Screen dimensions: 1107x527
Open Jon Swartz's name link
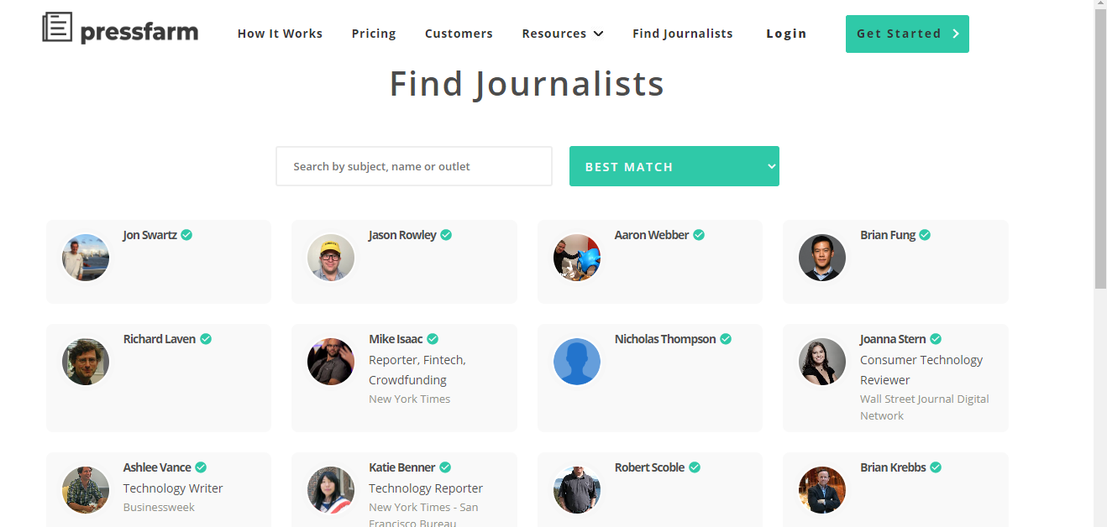point(150,235)
